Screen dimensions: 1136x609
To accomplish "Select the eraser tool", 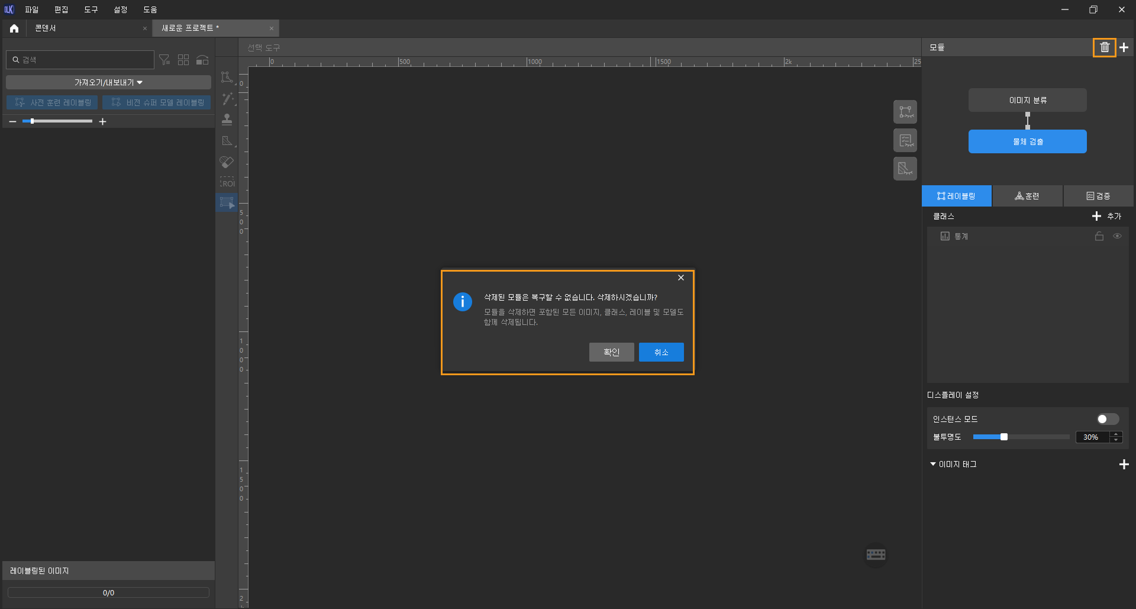I will click(x=227, y=162).
